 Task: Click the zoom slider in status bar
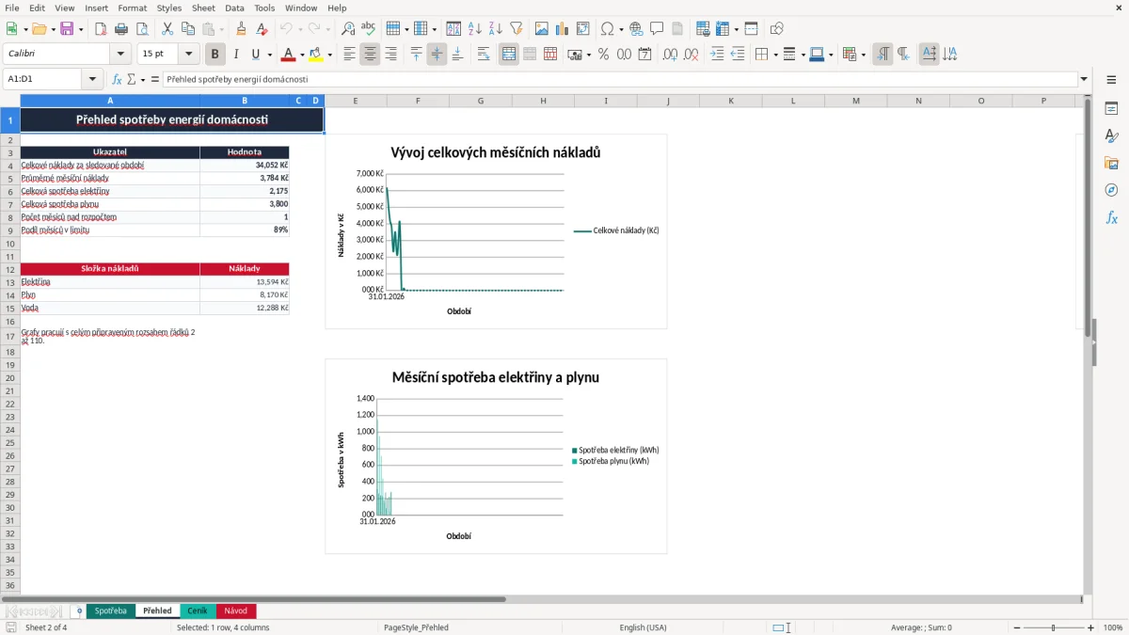point(1053,627)
